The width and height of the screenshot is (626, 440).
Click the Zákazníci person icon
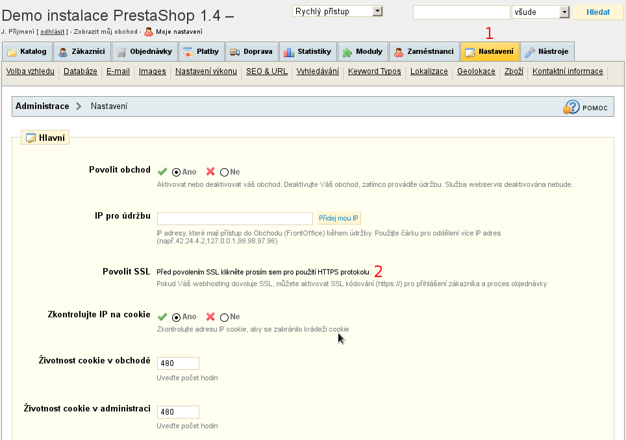[x=63, y=52]
